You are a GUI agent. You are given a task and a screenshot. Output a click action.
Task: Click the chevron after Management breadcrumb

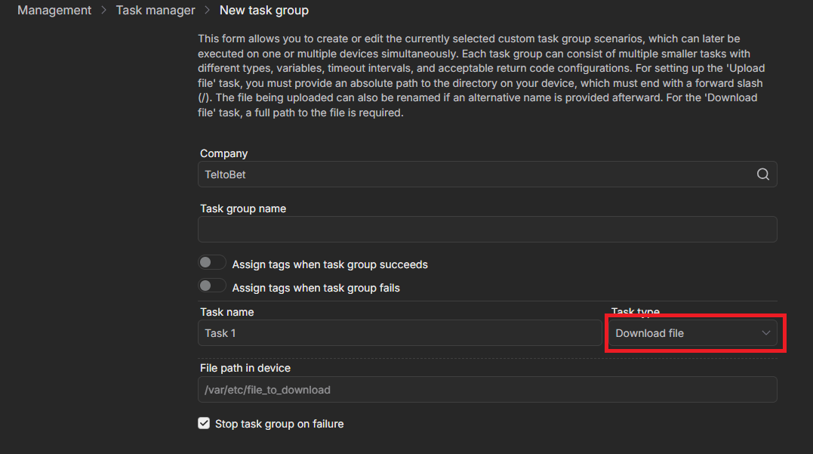tap(103, 11)
